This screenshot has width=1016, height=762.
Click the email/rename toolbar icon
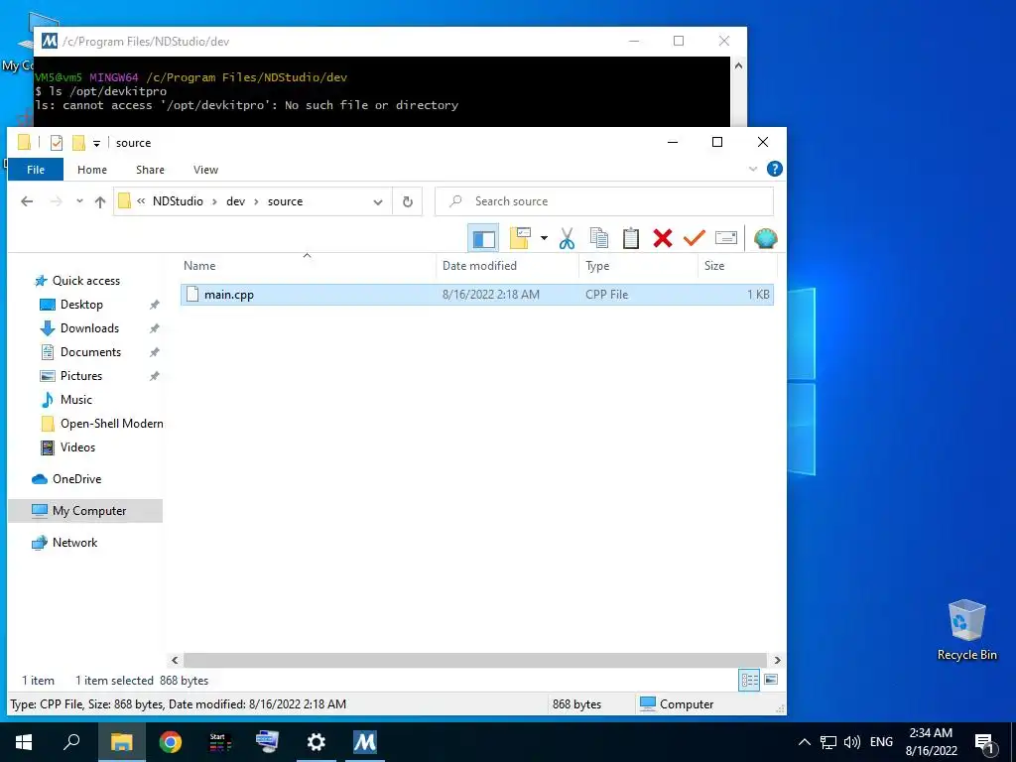(x=725, y=238)
